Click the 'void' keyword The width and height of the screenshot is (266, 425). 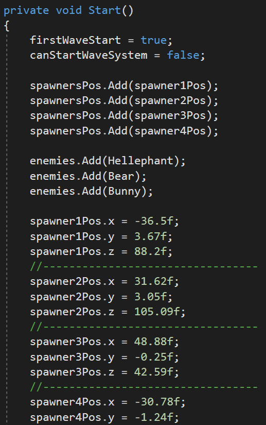[x=69, y=10]
